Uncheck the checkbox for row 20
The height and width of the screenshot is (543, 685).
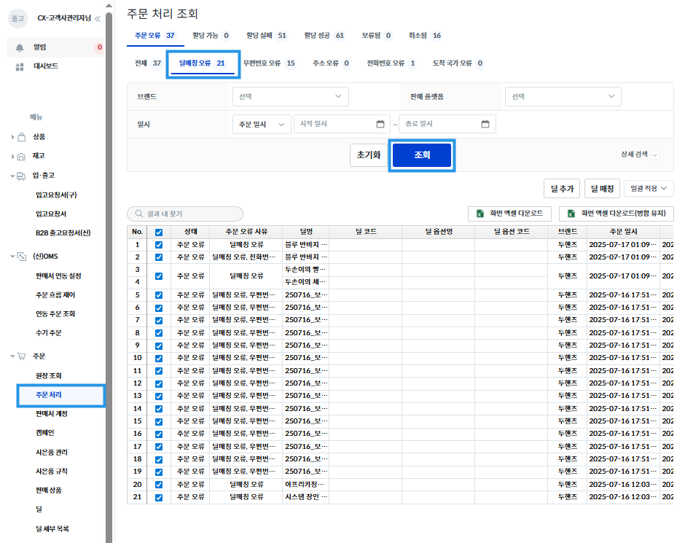(x=159, y=484)
